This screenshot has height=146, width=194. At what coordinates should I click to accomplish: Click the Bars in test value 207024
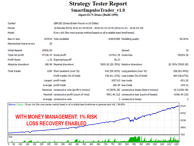click(x=48, y=39)
